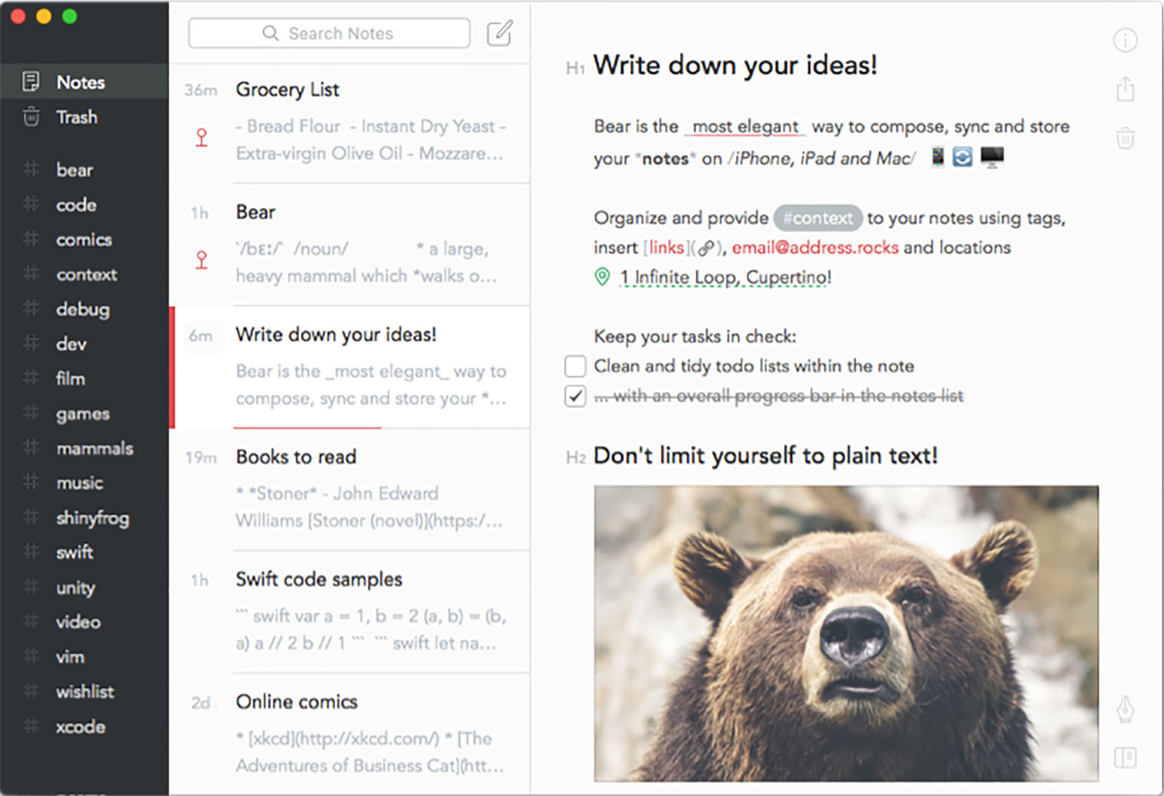Click the hash icon beside film tag
Screen dimensions: 1164x796
coord(30,378)
